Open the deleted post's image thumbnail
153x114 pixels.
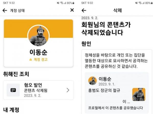tap(139, 94)
